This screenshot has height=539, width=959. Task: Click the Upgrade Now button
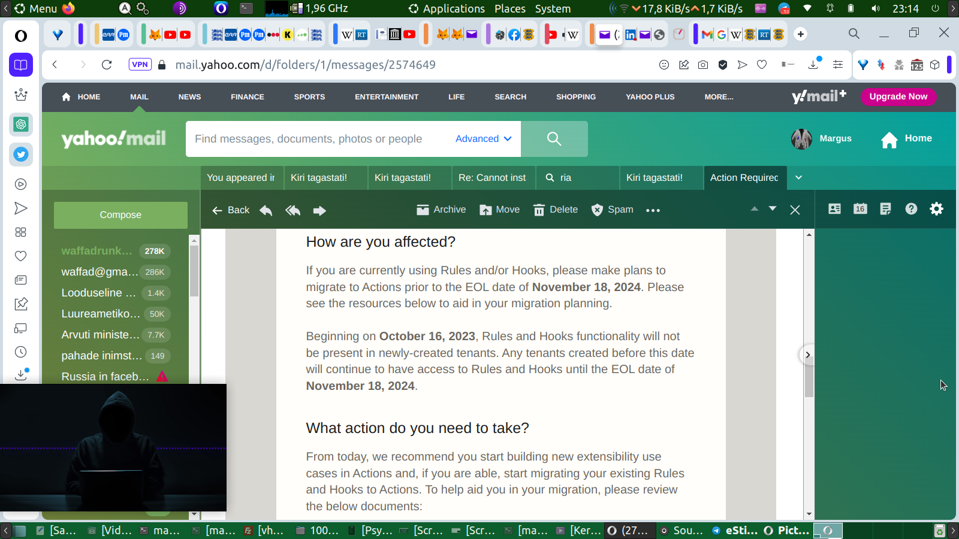click(x=898, y=96)
